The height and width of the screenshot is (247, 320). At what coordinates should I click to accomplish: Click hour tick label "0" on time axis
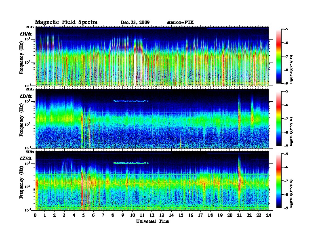(35, 216)
